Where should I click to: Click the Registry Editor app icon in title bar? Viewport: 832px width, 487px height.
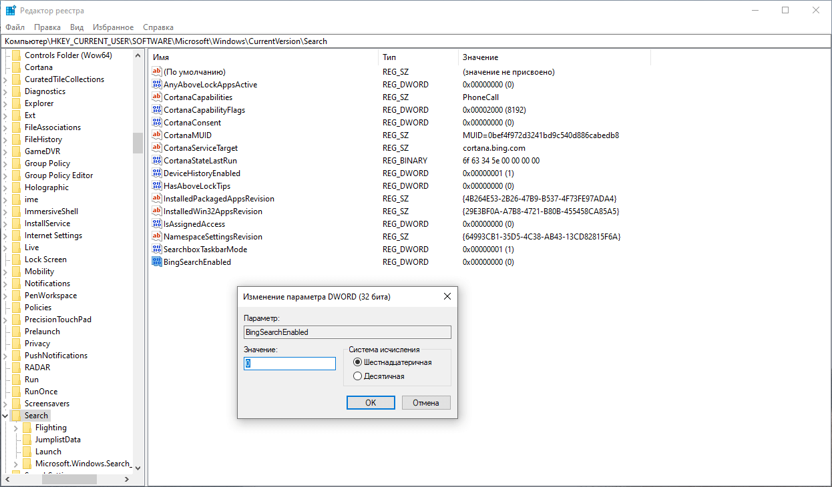(11, 10)
